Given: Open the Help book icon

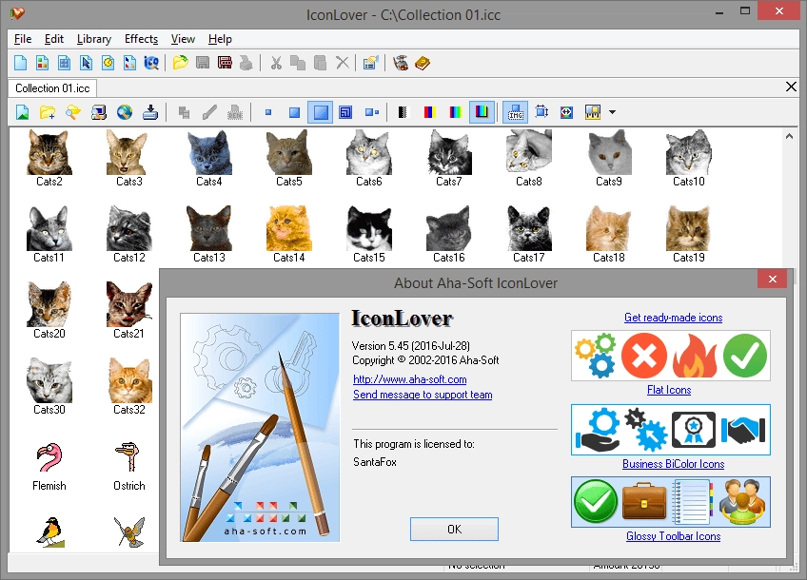Looking at the screenshot, I should coord(422,63).
